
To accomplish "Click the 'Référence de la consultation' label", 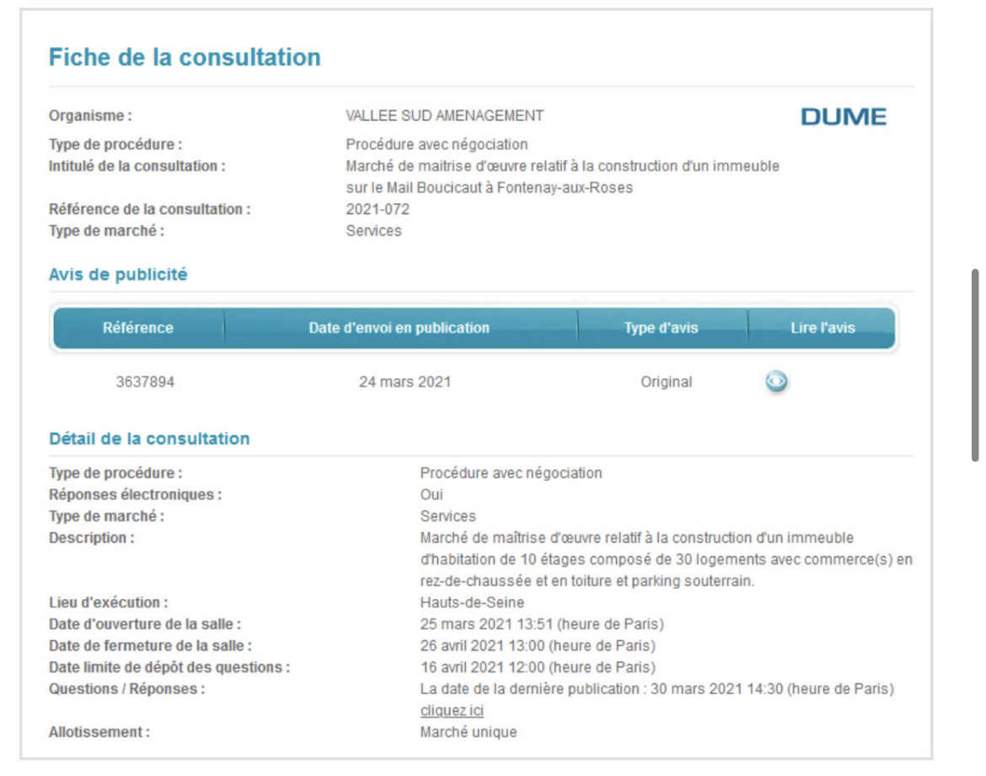I will (150, 210).
